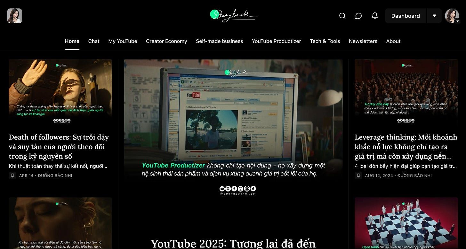Click the AUG 12, 2024 · ĐƯỜNG BẢO NHI byline
The height and width of the screenshot is (249, 466).
point(398,175)
